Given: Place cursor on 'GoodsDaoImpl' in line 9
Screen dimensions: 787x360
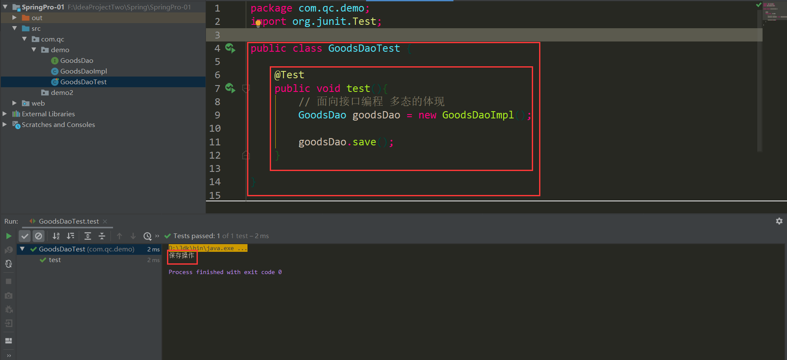Looking at the screenshot, I should click(x=478, y=115).
